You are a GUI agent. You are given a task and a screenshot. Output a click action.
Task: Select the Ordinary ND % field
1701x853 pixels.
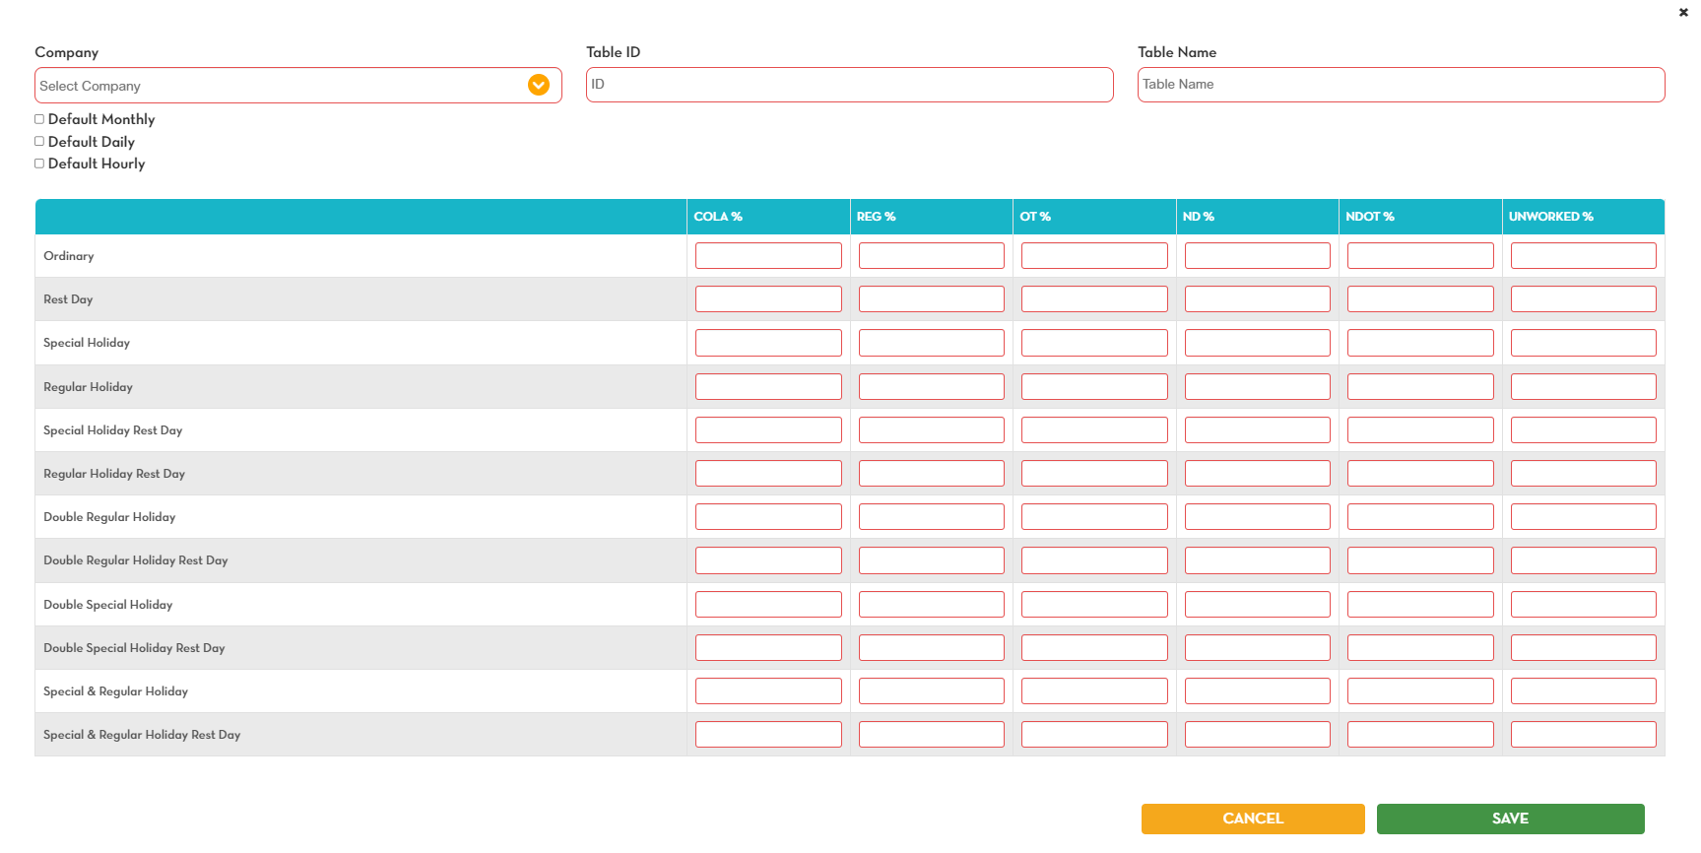coord(1258,256)
